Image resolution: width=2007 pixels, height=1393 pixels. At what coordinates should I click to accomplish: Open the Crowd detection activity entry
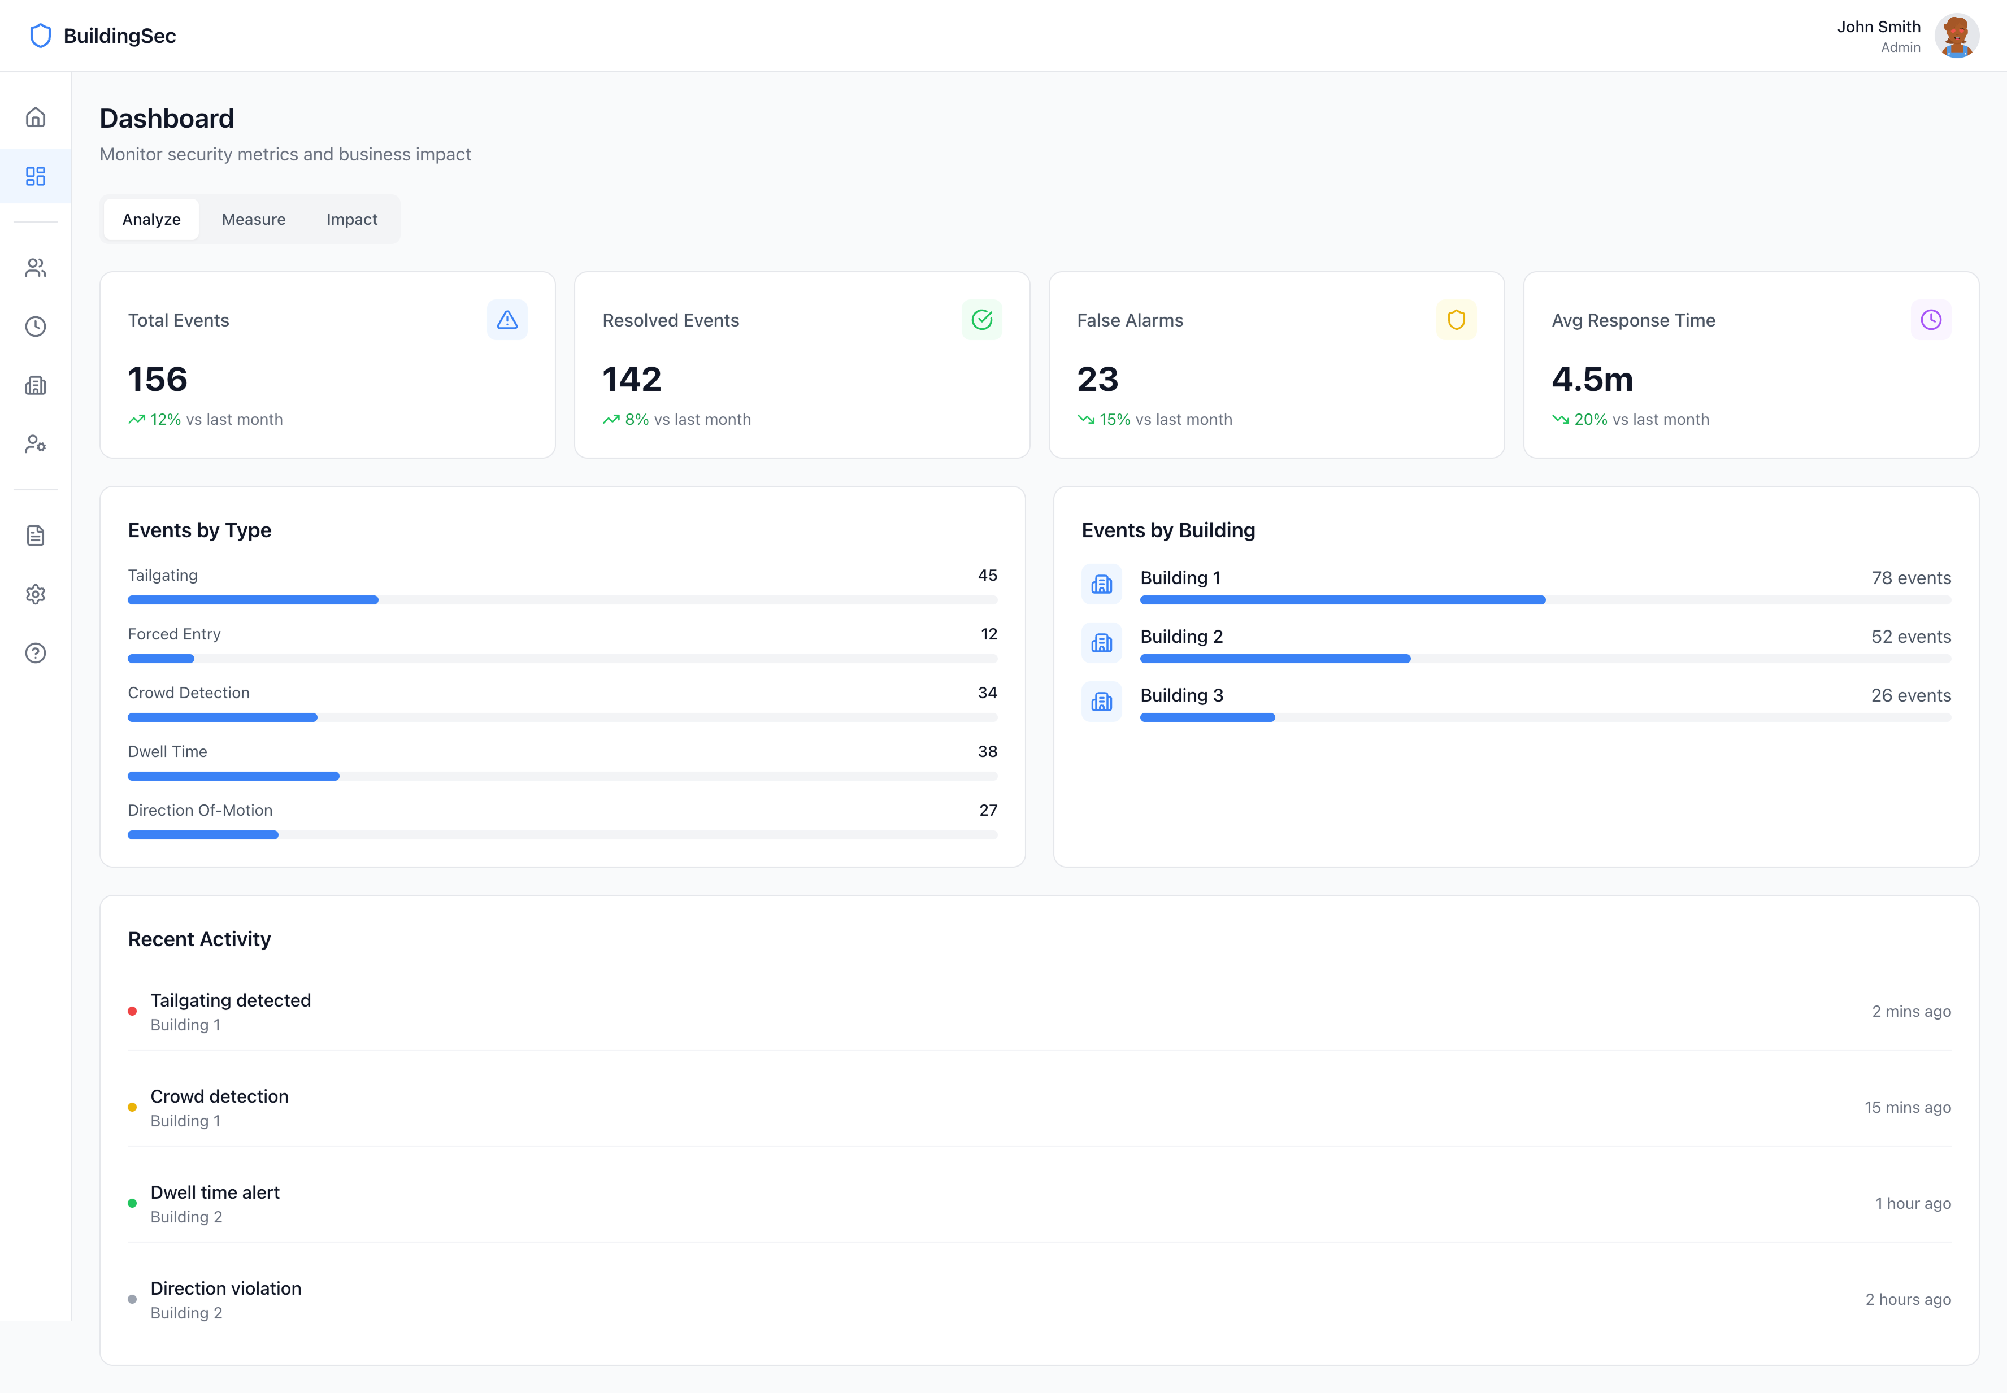pos(1039,1108)
